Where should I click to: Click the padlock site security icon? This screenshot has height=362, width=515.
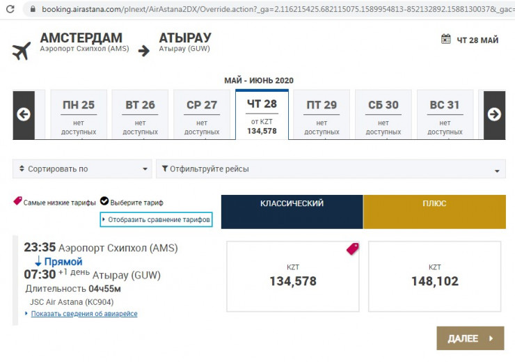(x=31, y=9)
